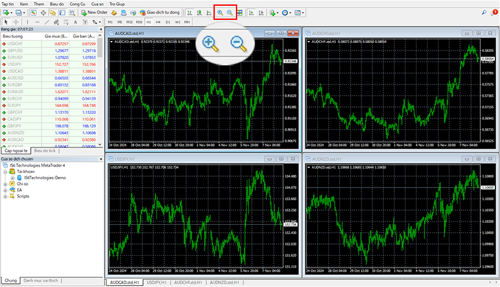The height and width of the screenshot is (287, 500).
Task: Select the arrow Cursor tool
Action: point(6,22)
